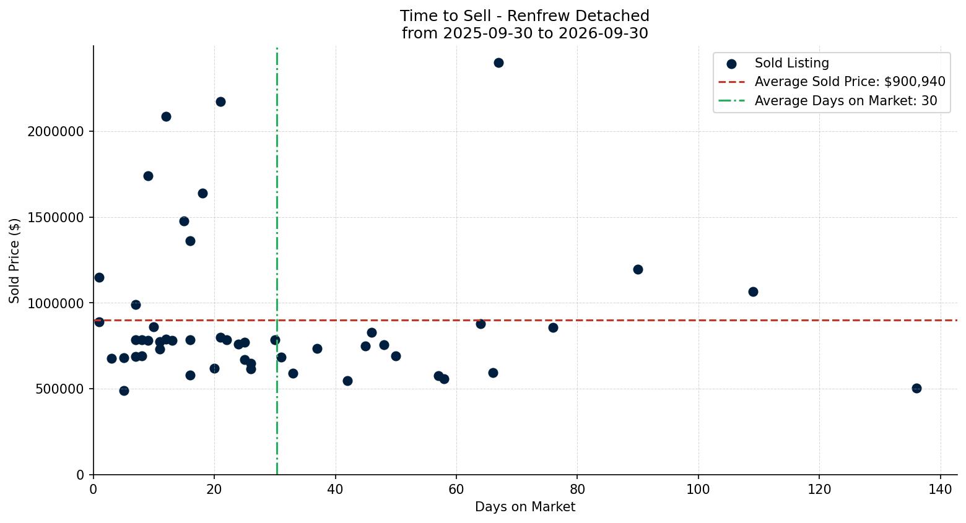Click the x-axis tick label "100"
The width and height of the screenshot is (966, 523).
(x=698, y=488)
